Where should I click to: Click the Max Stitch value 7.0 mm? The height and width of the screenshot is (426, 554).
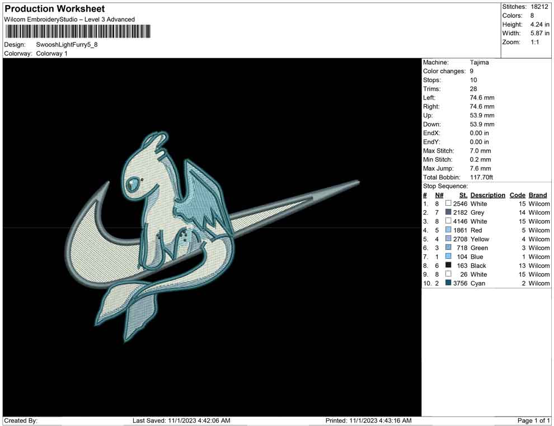pyautogui.click(x=481, y=151)
